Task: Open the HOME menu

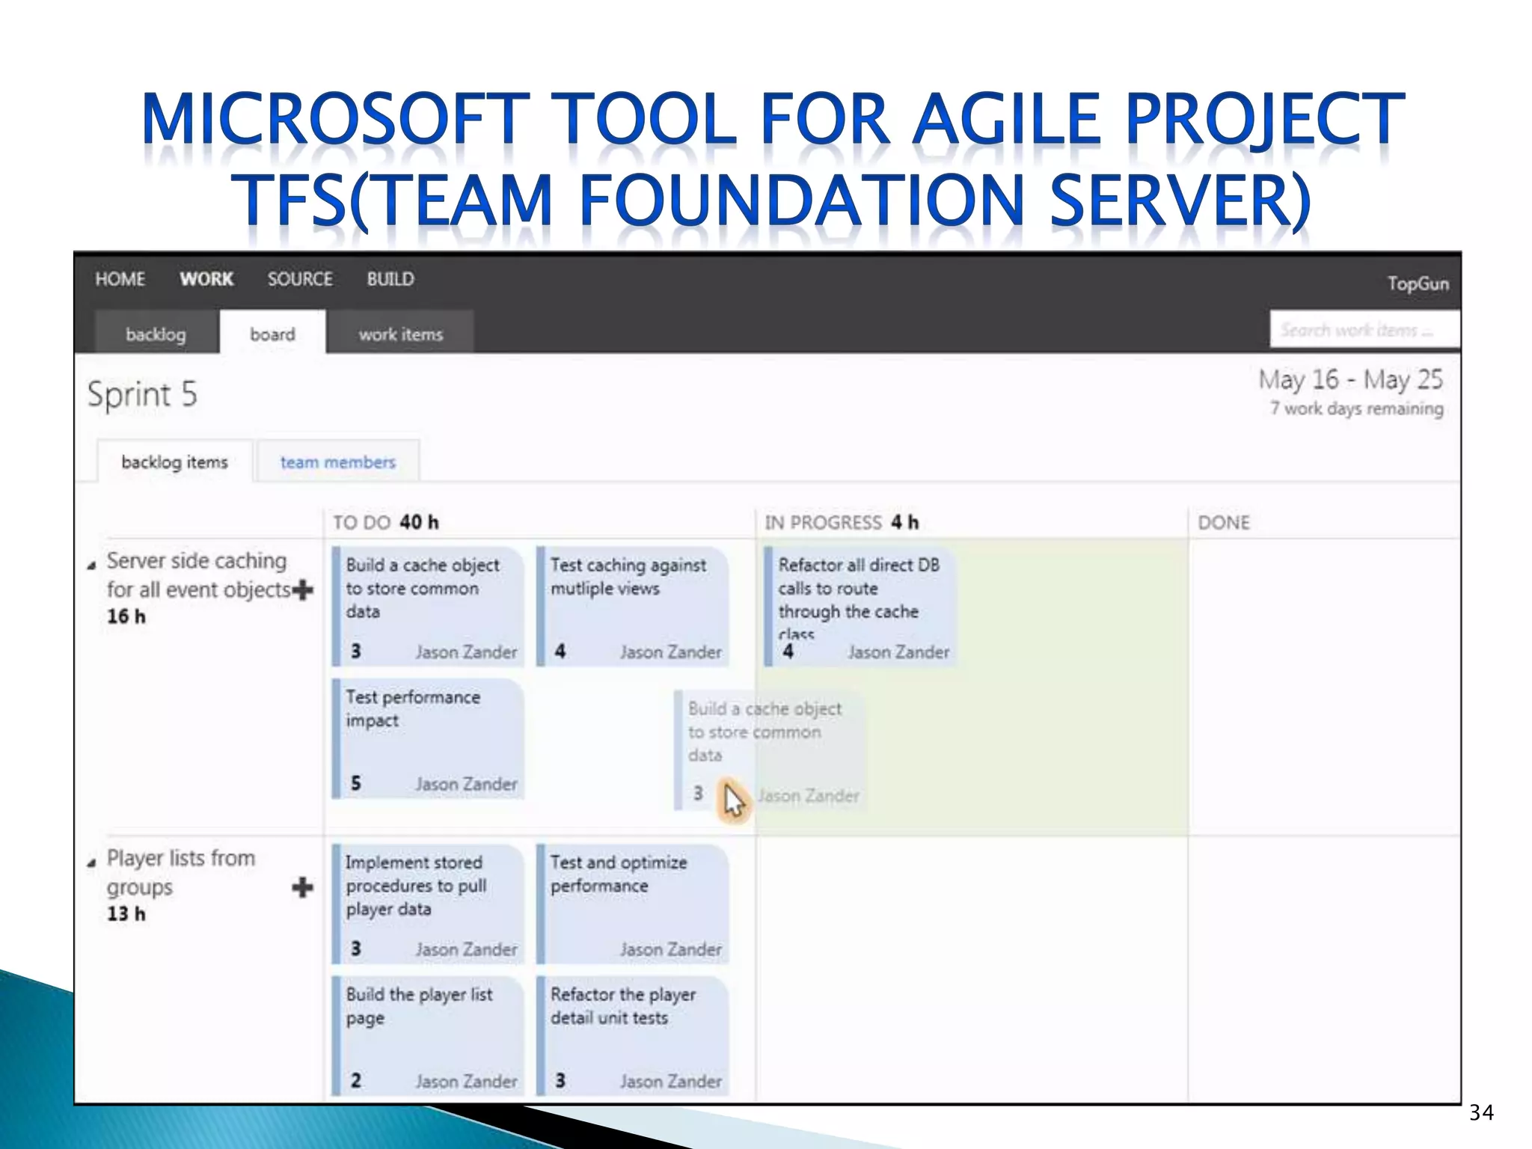Action: (x=120, y=279)
